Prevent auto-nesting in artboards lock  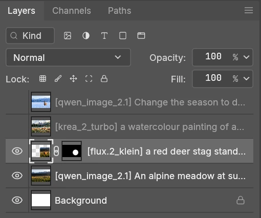tap(89, 79)
